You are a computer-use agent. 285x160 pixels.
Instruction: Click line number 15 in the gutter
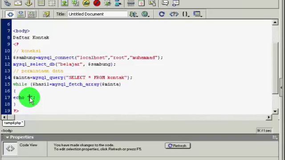[x=7, y=84]
